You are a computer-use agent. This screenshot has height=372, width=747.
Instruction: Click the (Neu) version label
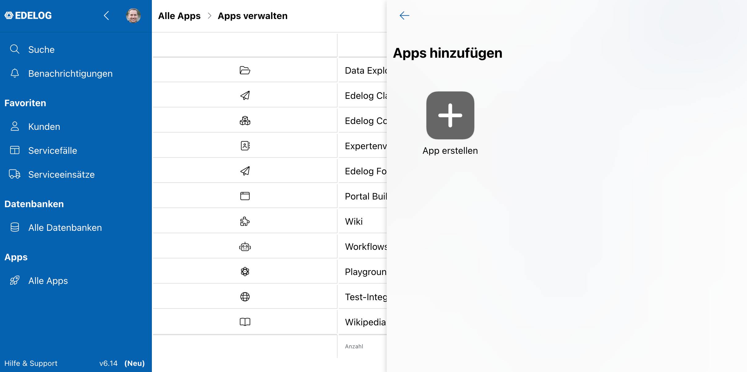(x=135, y=363)
